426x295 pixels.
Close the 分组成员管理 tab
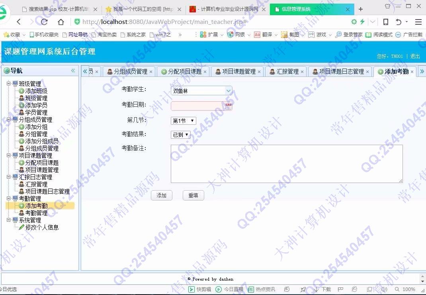tap(151, 72)
